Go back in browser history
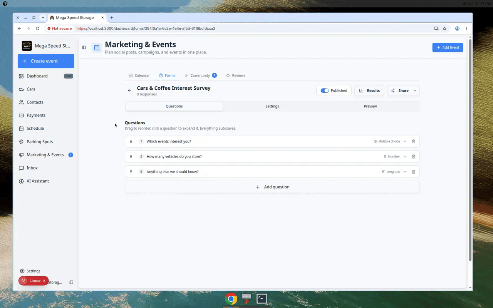 click(x=20, y=28)
